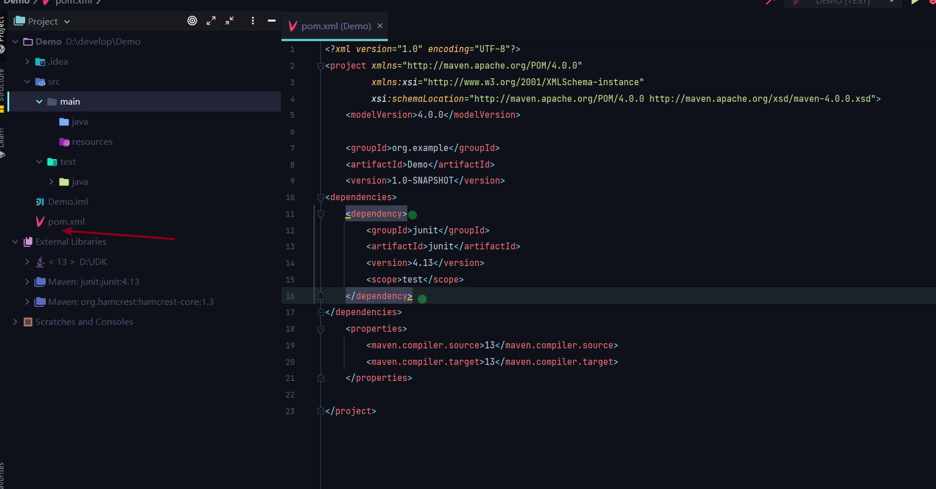
Task: Collapse the main folder
Action: click(x=39, y=101)
